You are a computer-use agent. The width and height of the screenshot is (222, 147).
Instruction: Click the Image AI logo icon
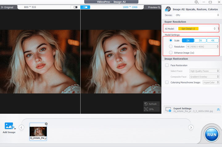click(168, 9)
